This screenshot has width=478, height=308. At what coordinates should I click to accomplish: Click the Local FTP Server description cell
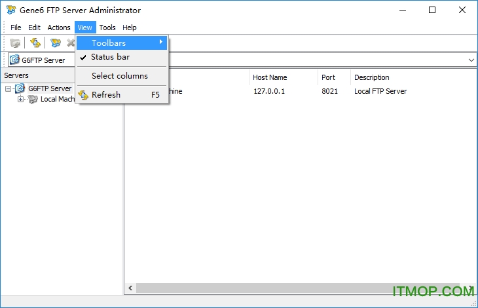[380, 91]
